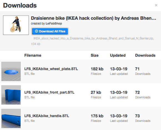Download LFS_IKEAbike_handle.STL file
This screenshot has width=161, height=130.
click(x=47, y=116)
